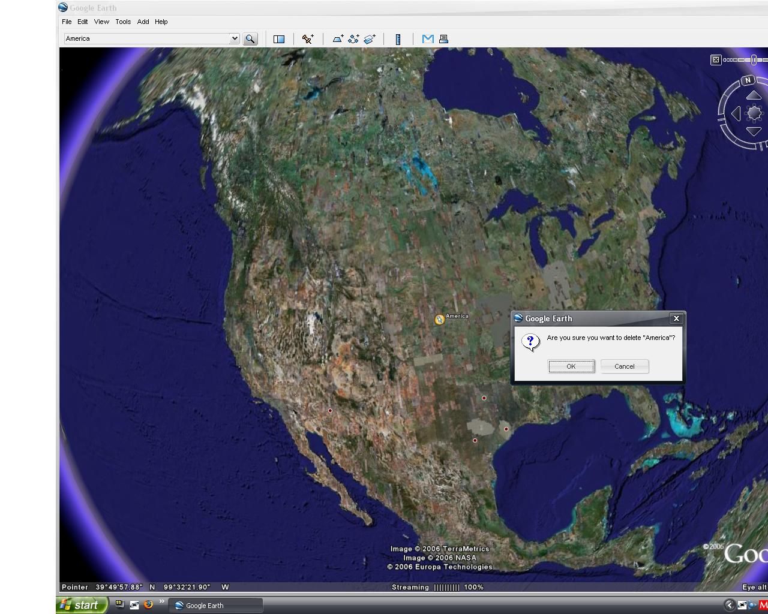Click the center joystick of the navigator
The height and width of the screenshot is (614, 768).
pos(754,113)
